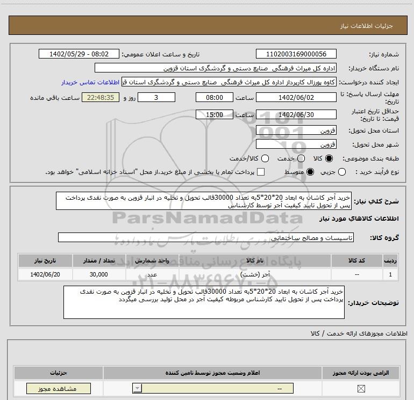Click the item name cell 'آجر (خشت)'
This screenshot has width=414, height=400.
click(255, 274)
